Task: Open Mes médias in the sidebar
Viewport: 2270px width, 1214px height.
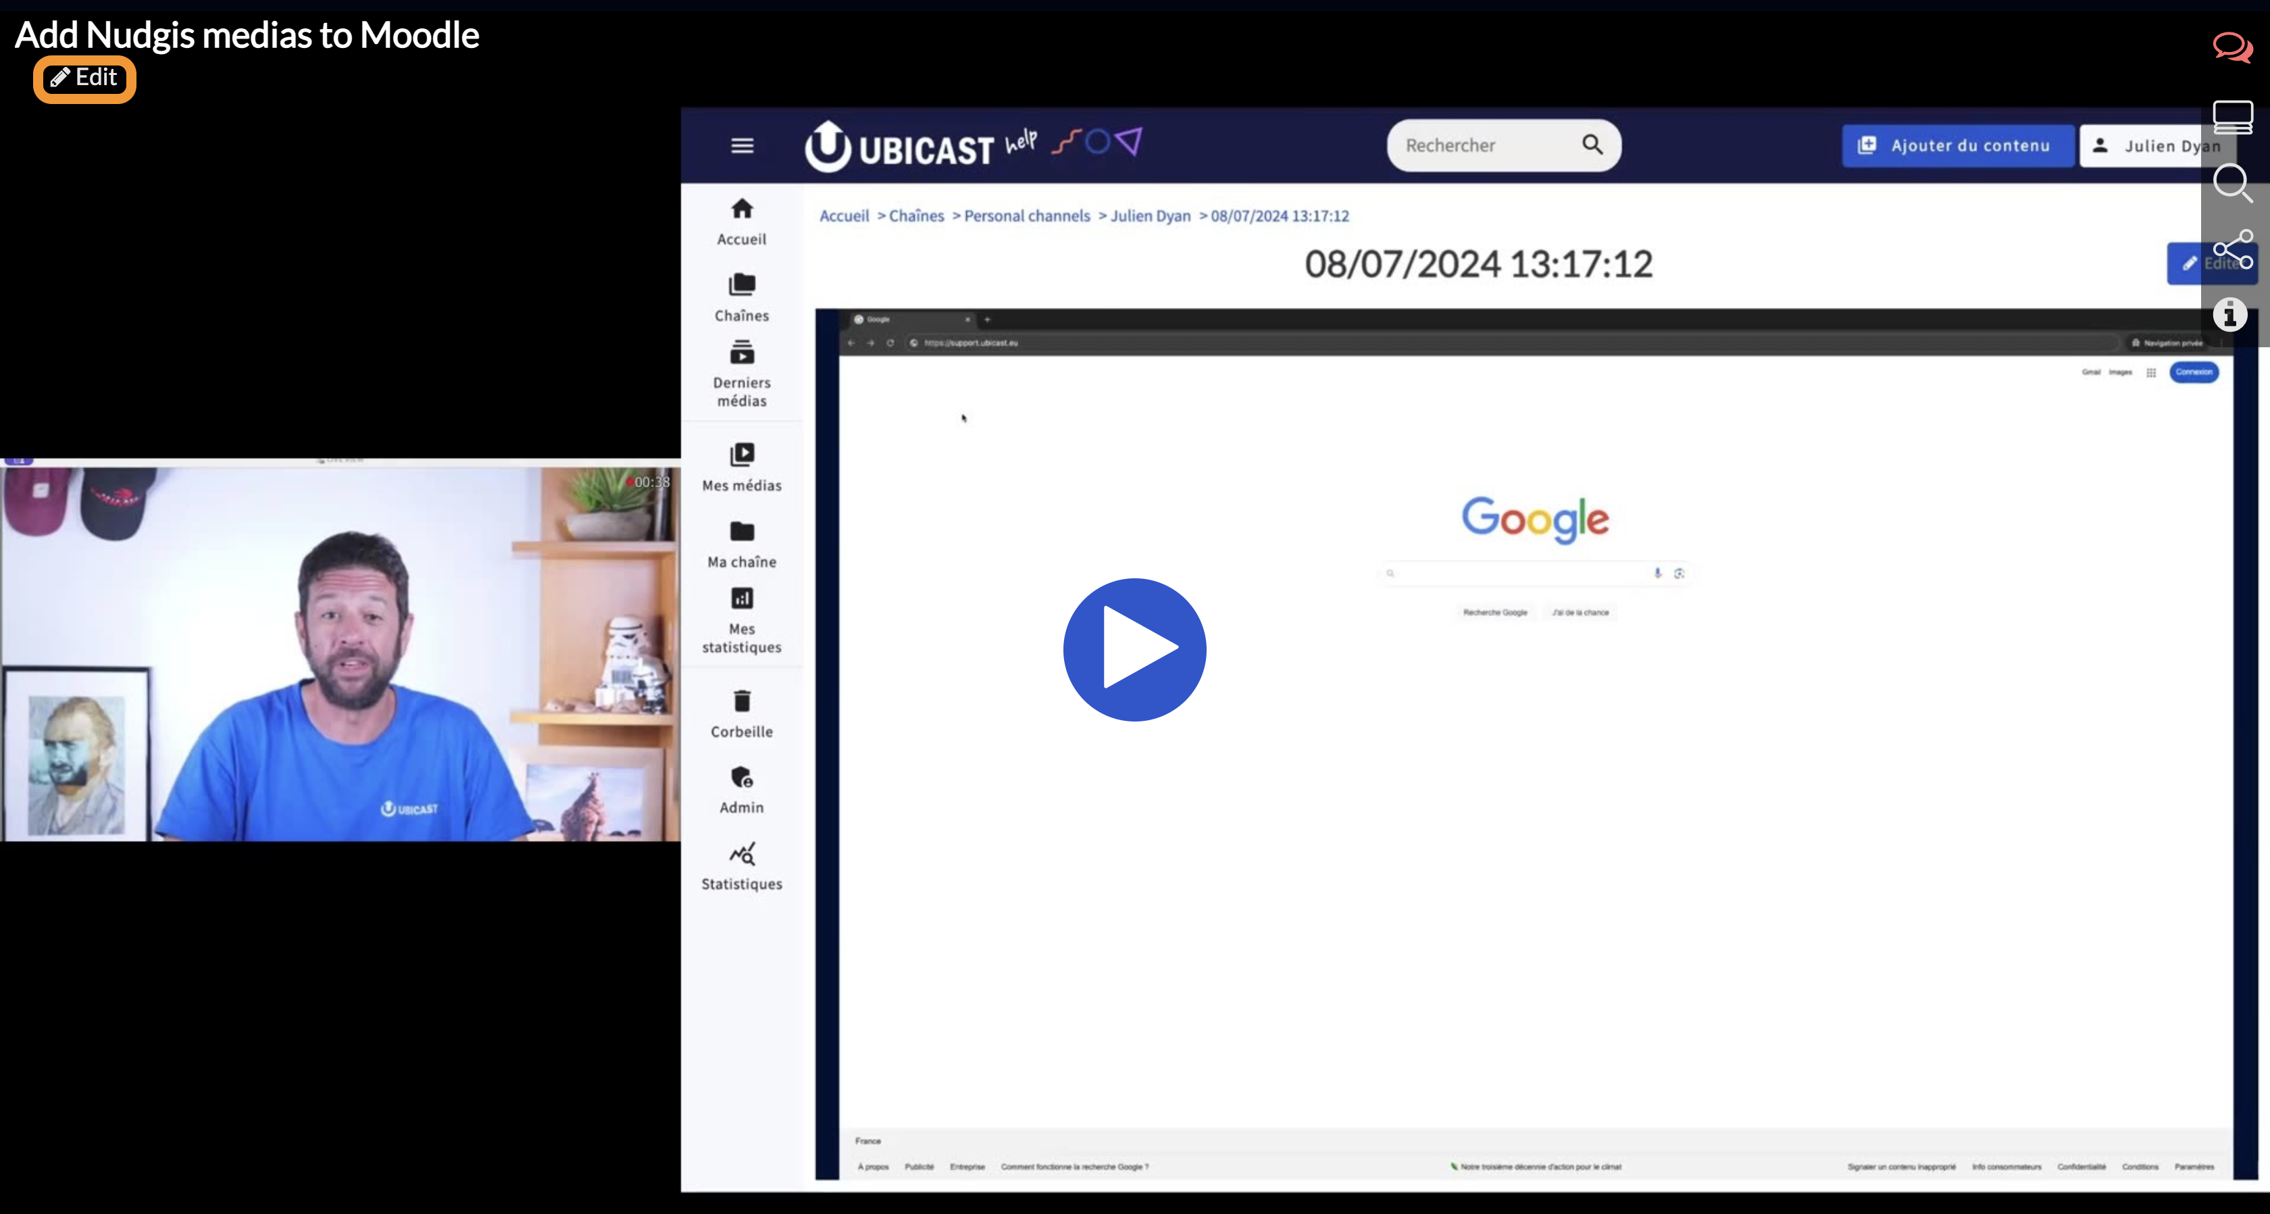Action: [x=742, y=467]
